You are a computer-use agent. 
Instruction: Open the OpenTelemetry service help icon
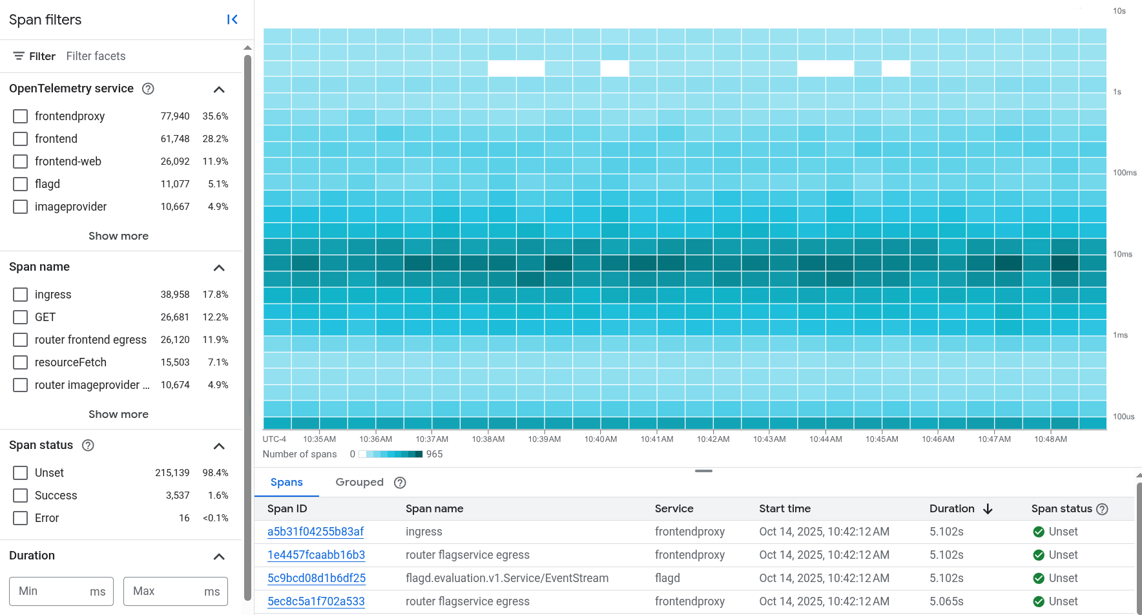tap(148, 89)
